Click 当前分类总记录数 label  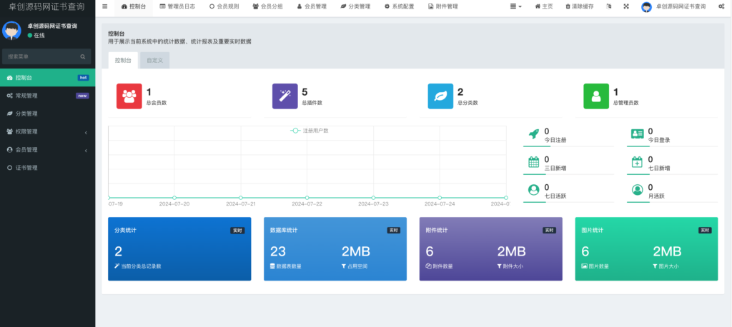tap(141, 266)
